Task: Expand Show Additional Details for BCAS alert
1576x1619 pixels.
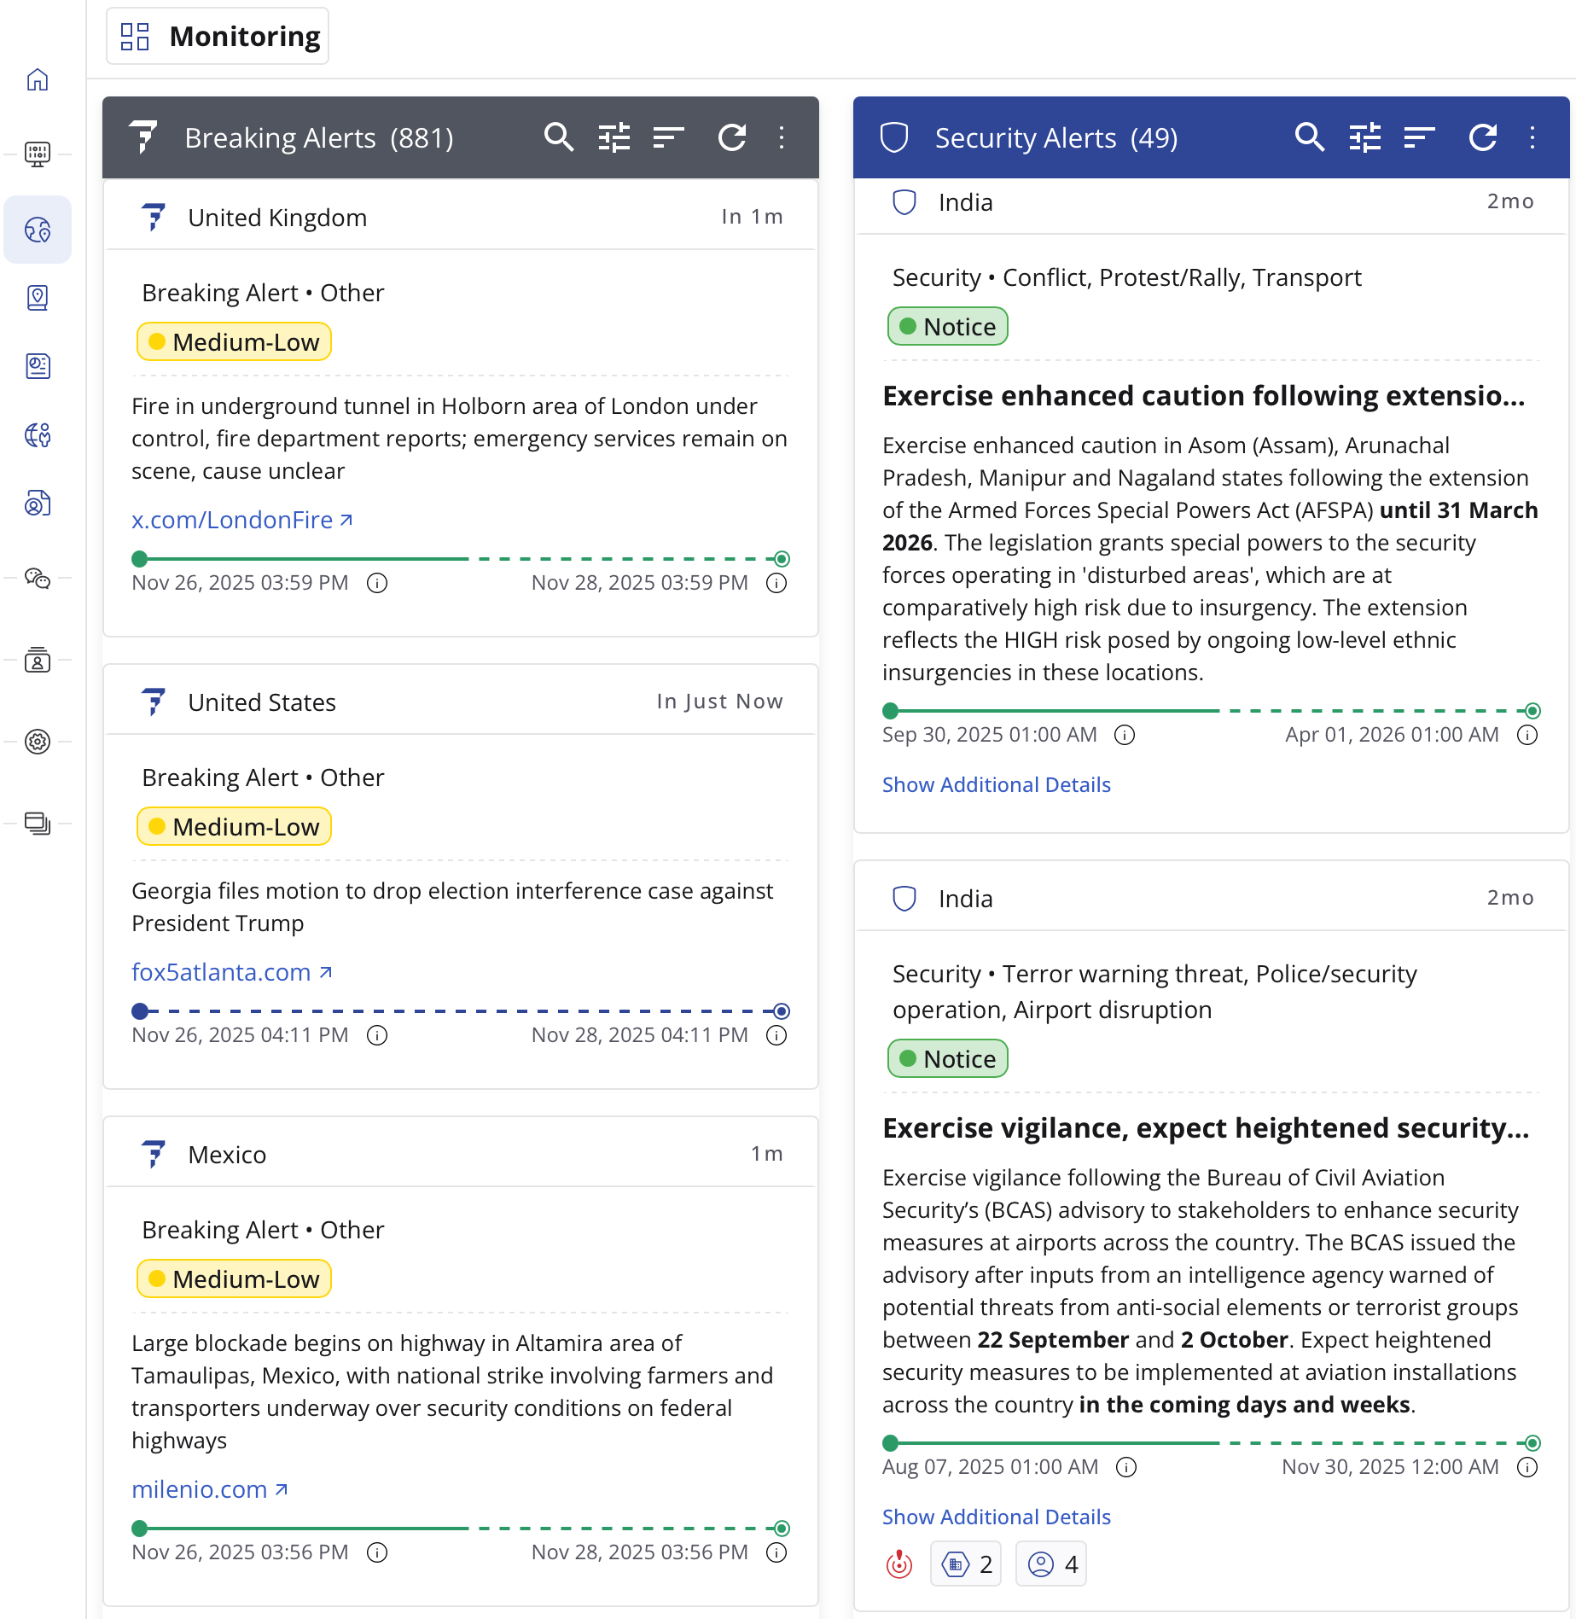Action: (x=997, y=1517)
